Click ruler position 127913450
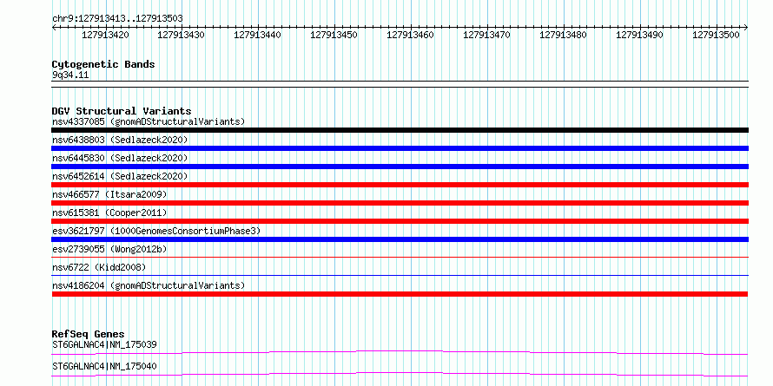 (334, 35)
